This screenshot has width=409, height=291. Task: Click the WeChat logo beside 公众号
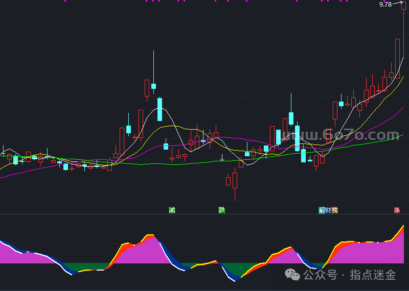coord(293,275)
